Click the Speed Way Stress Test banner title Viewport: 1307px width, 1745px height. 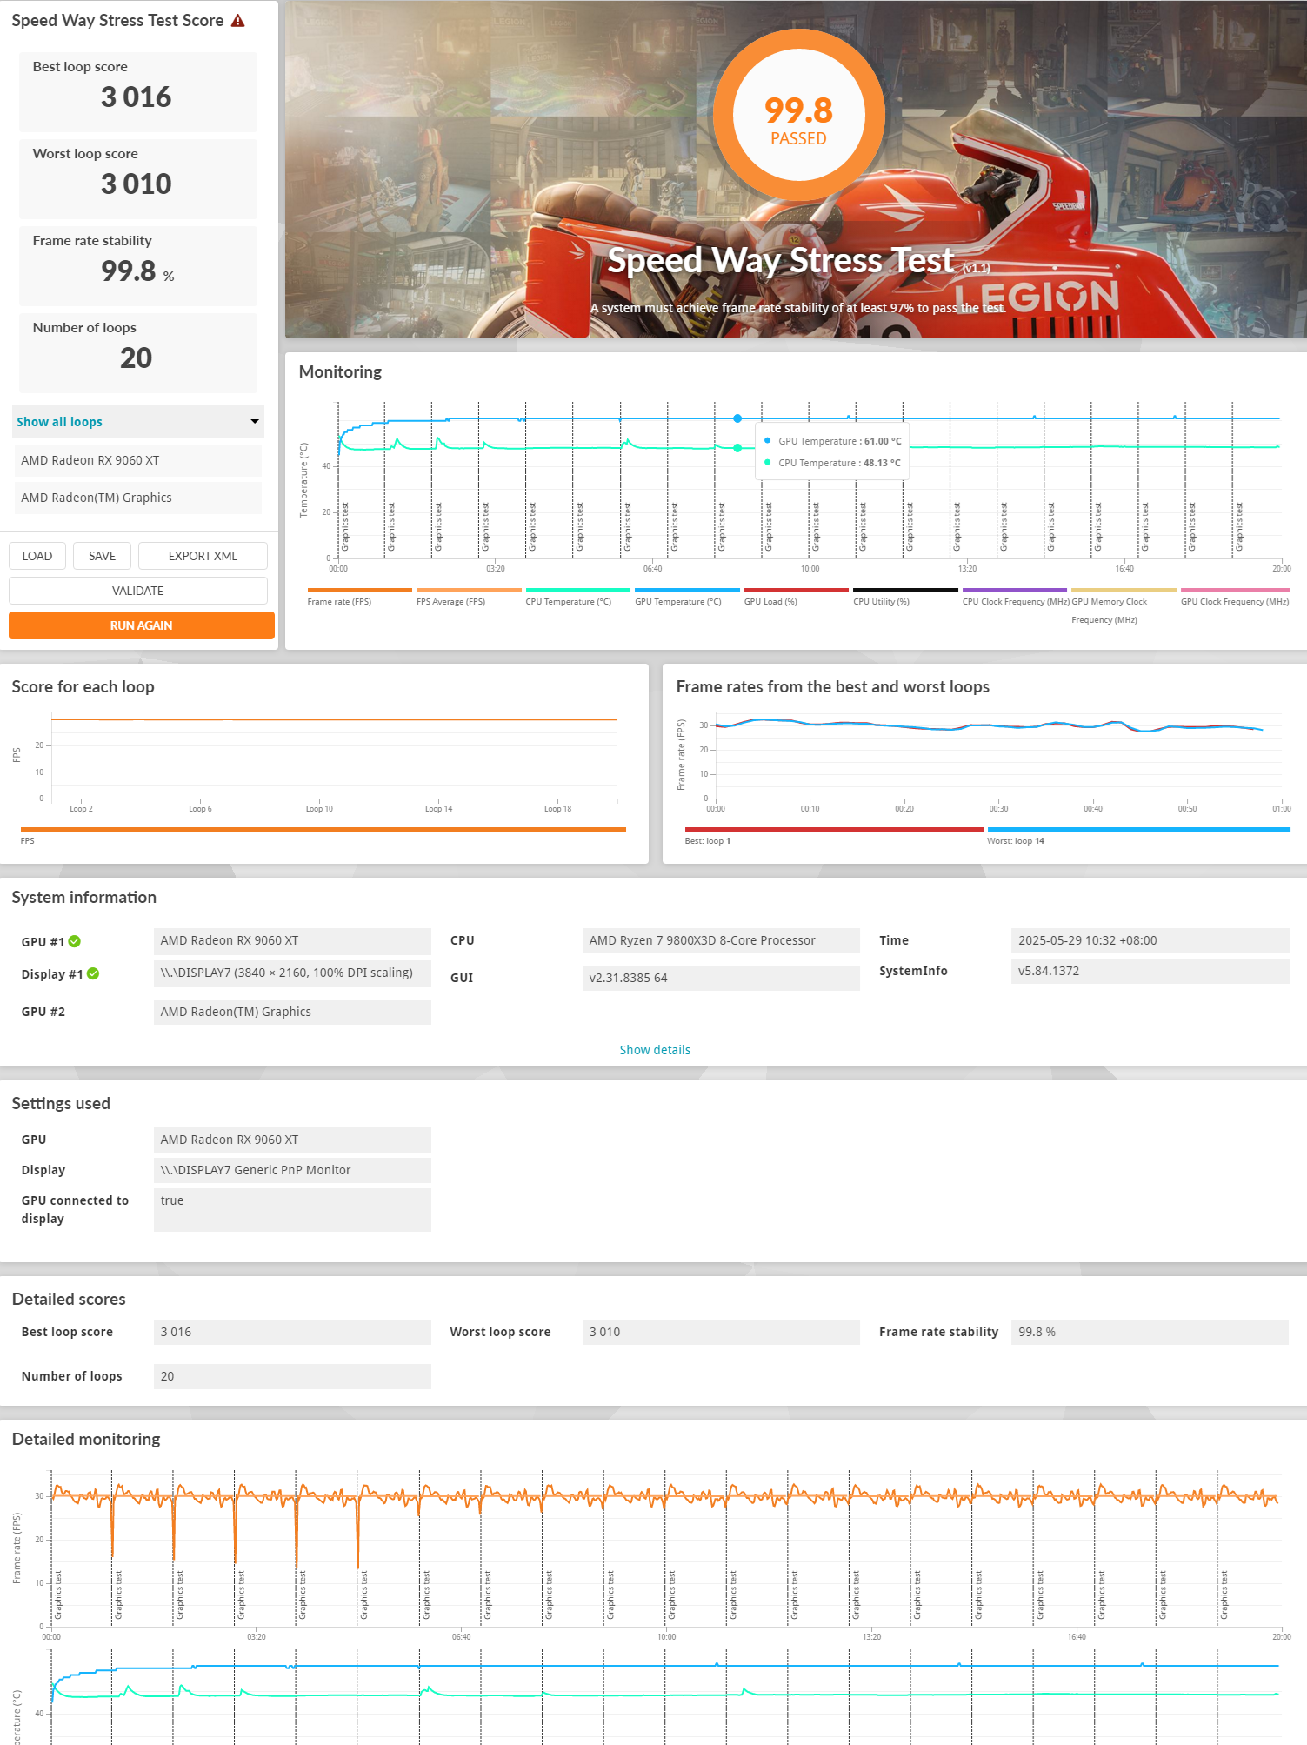click(781, 260)
